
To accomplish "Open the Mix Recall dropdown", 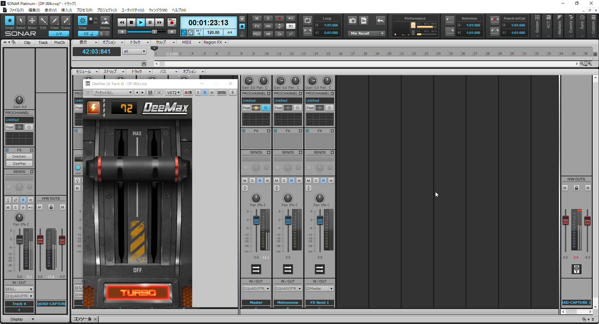I will tap(382, 33).
